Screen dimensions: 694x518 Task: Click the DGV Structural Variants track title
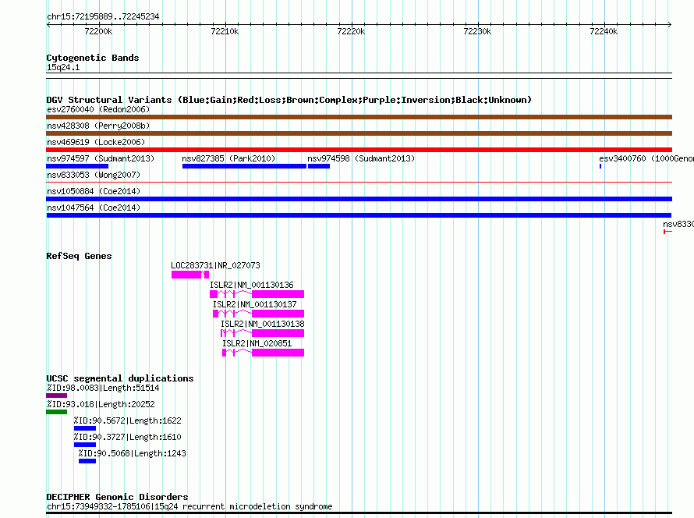point(289,100)
